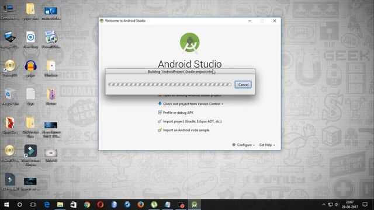Open Import an Android code sample
Image resolution: width=374 pixels, height=210 pixels.
(183, 130)
